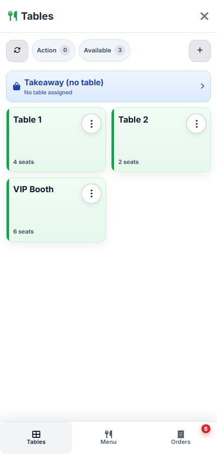Image resolution: width=217 pixels, height=454 pixels.
Task: Open VIP Booth three-dot options menu
Action: [91, 194]
